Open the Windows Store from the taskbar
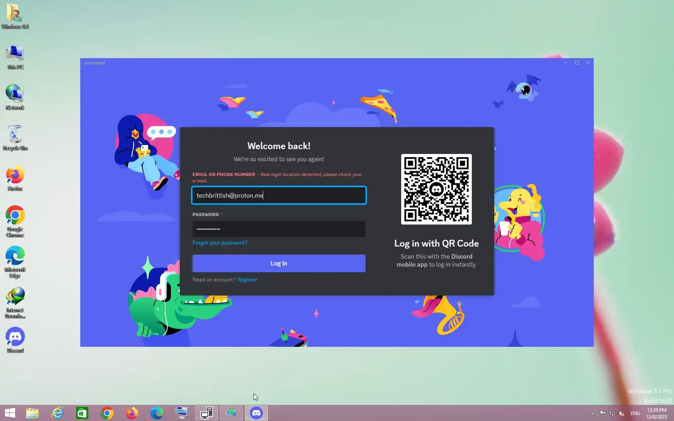This screenshot has width=674, height=421. pyautogui.click(x=82, y=413)
